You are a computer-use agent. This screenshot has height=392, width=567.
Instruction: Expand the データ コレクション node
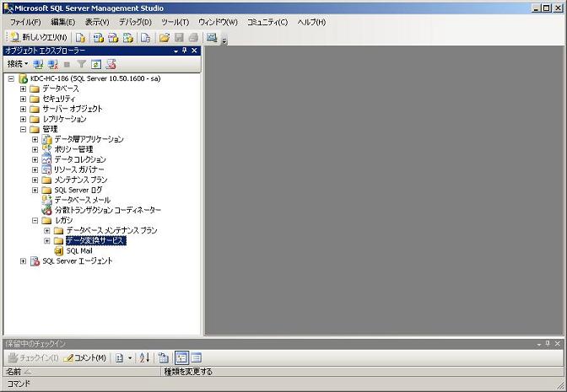pyautogui.click(x=35, y=159)
